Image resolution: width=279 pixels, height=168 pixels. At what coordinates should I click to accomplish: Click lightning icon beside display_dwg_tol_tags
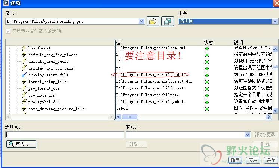(24, 68)
